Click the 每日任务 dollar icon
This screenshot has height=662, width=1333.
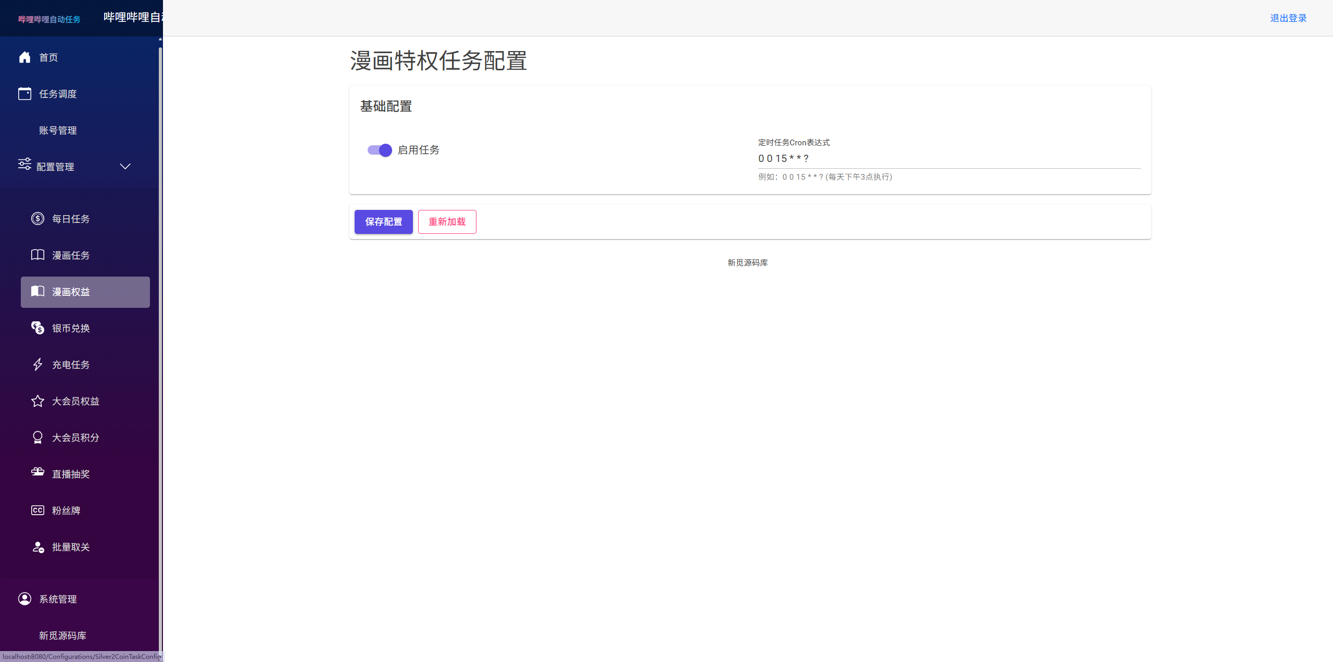[37, 218]
